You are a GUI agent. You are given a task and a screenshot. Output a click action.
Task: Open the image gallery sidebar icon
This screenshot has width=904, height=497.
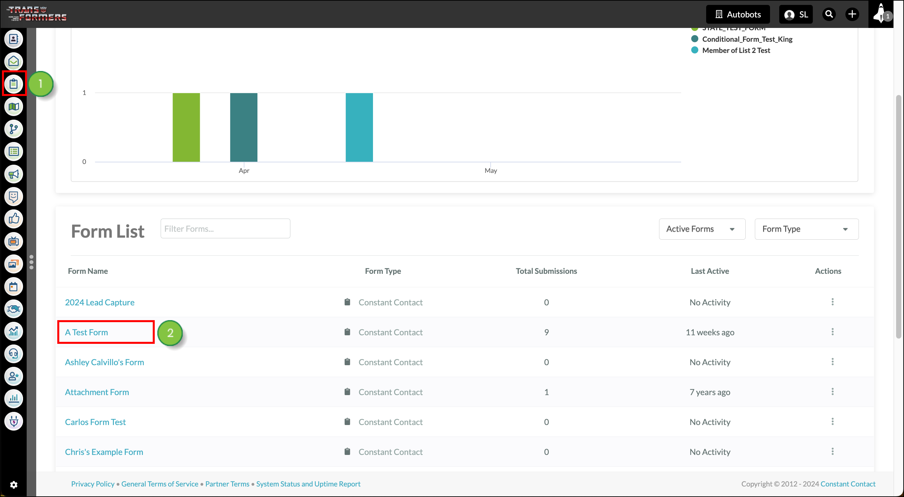tap(13, 264)
